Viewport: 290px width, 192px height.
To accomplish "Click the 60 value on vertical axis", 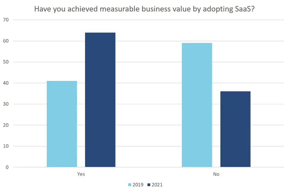I will click(x=6, y=41).
